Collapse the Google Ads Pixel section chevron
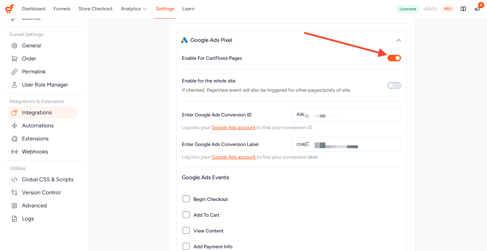 399,40
